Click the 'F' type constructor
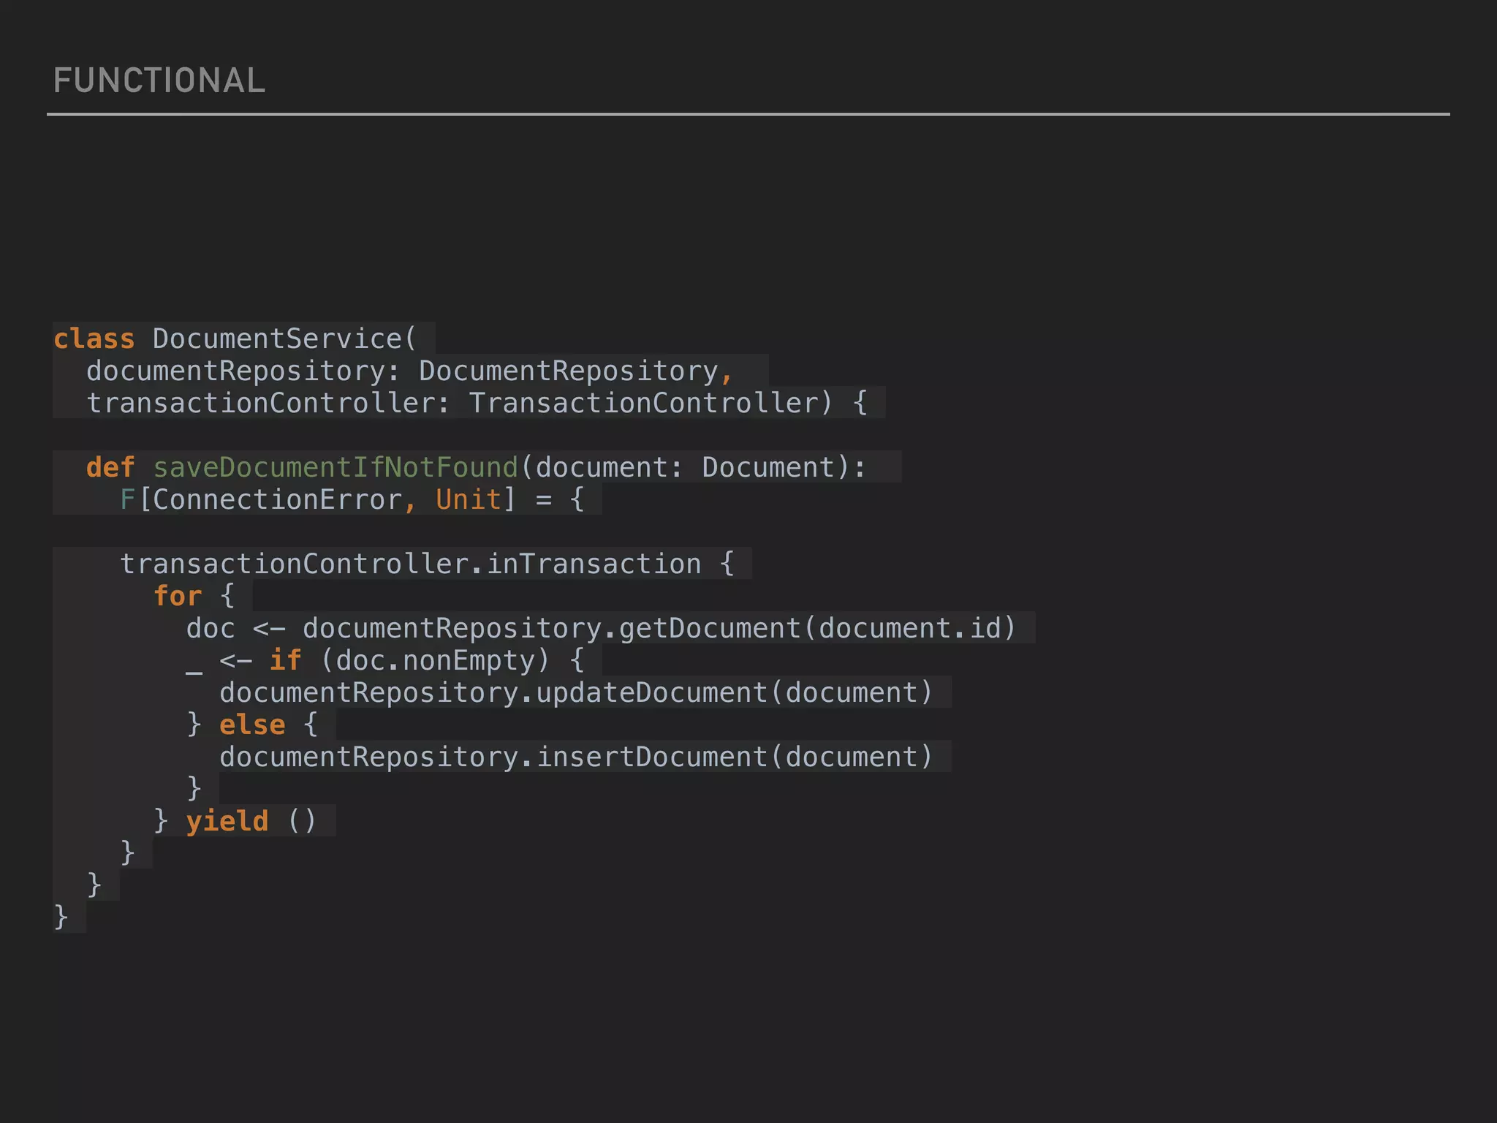Screen dimensions: 1497x1123 click(127, 499)
